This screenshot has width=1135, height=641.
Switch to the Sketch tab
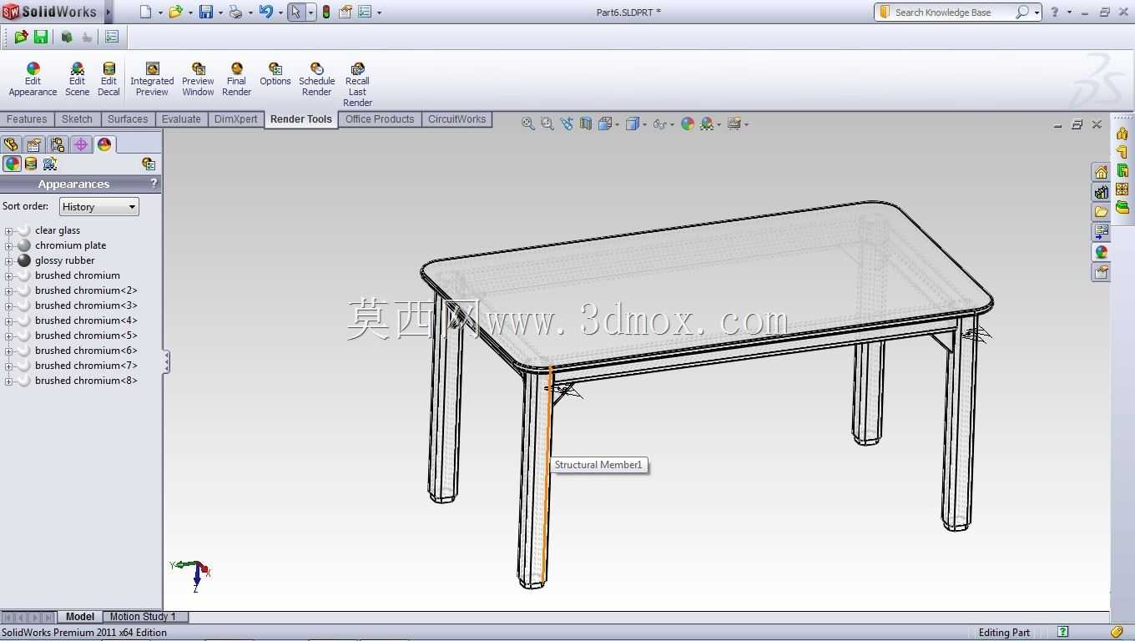(x=77, y=119)
